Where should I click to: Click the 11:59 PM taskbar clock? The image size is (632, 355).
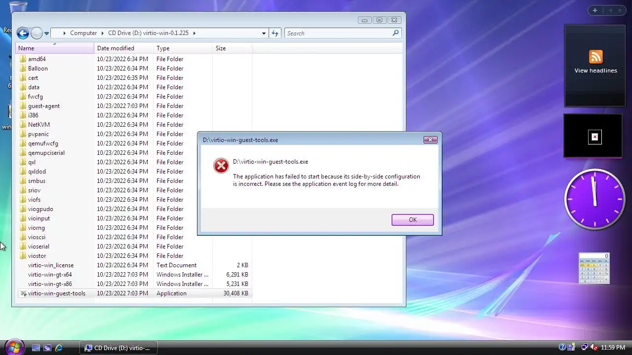613,348
